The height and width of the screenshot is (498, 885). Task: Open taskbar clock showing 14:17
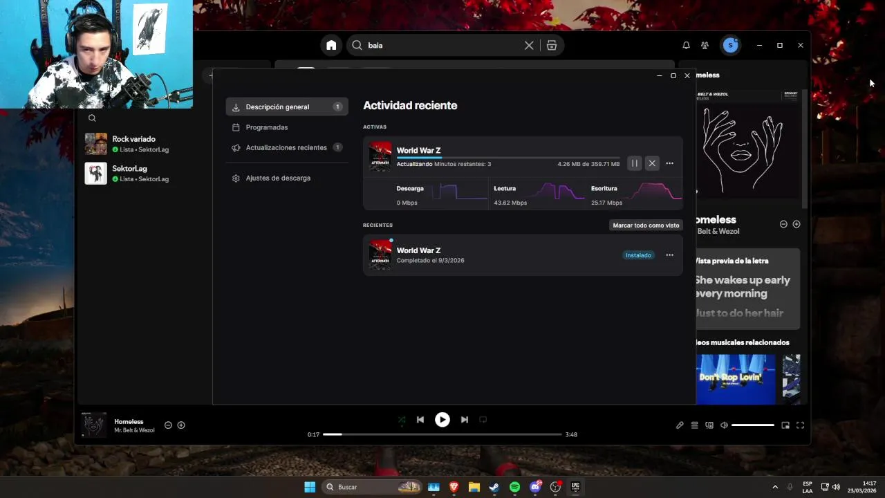(862, 487)
